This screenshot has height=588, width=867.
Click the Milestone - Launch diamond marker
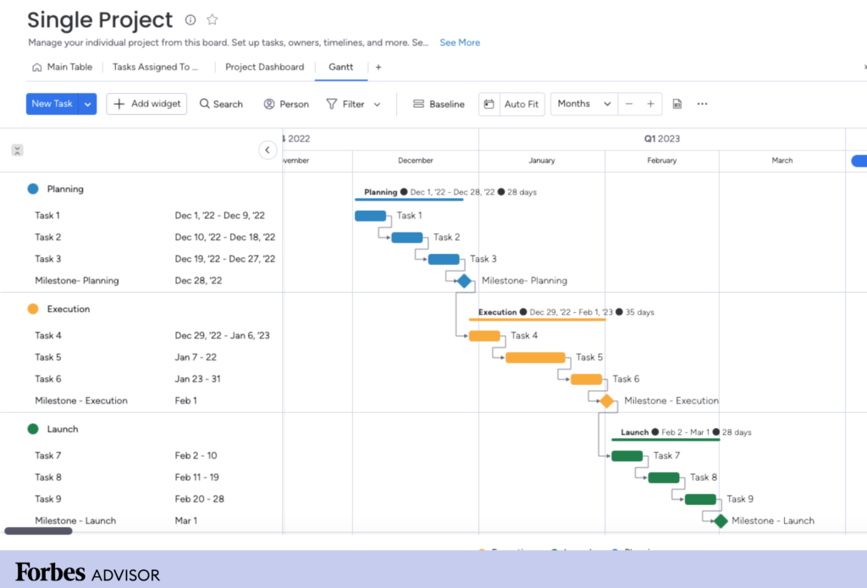721,521
